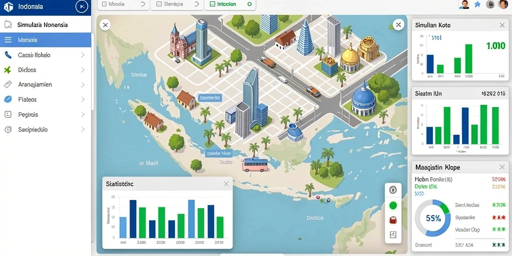This screenshot has height=256, width=512.
Task: Toggle the green dot in map toolbar
Action: (393, 205)
